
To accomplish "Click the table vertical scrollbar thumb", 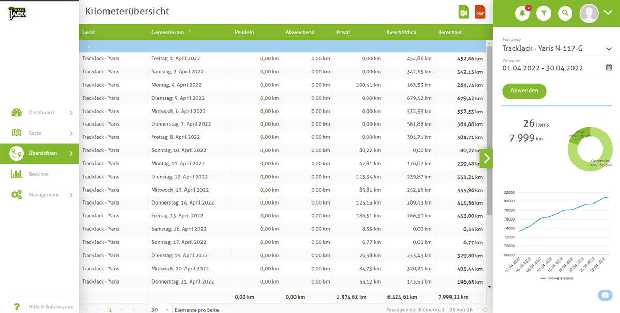I will tap(489, 130).
